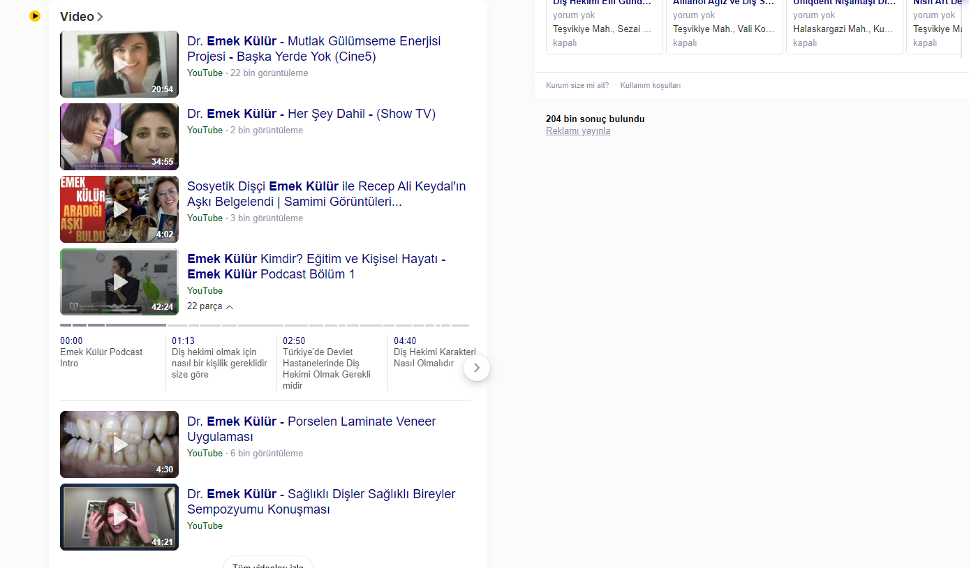Click the Kurum size mi ait? link
This screenshot has width=969, height=568.
pos(577,85)
